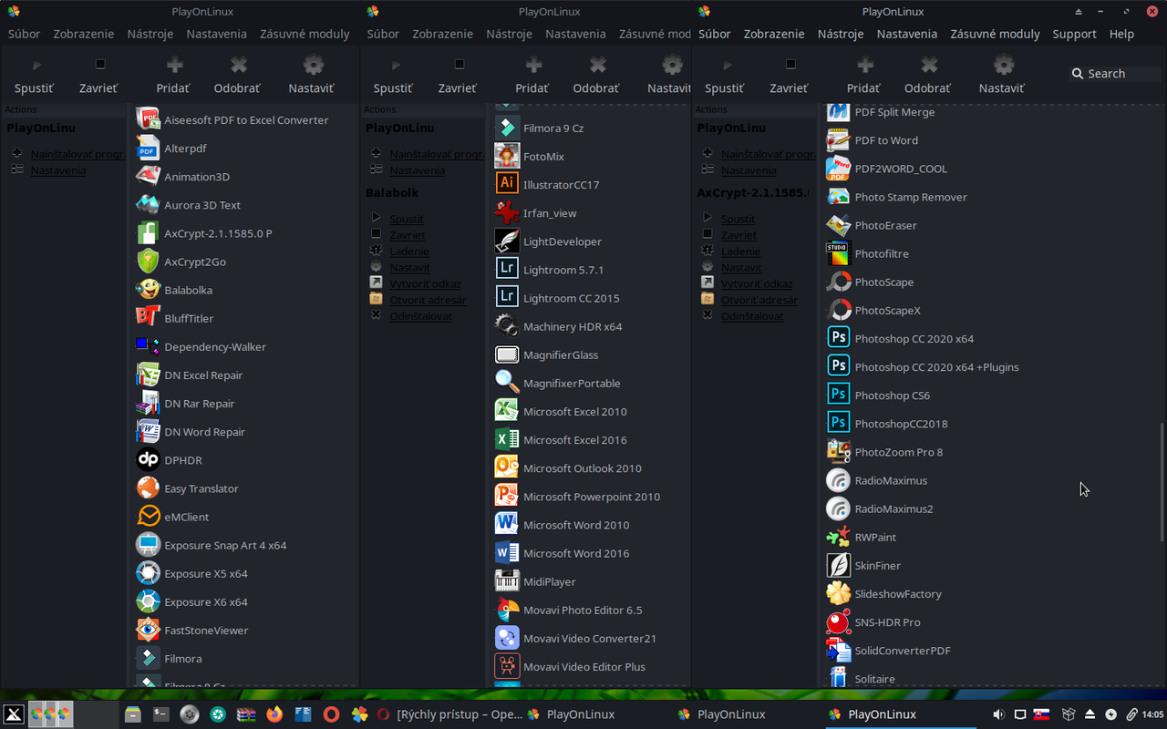Open the terminal icon in taskbar
This screenshot has width=1167, height=729.
[161, 714]
